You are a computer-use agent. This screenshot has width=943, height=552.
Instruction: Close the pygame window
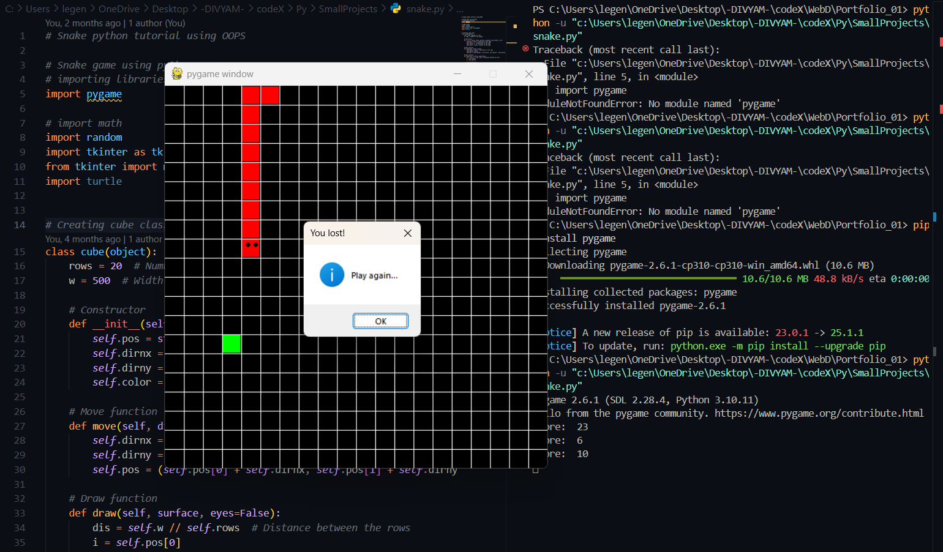(x=528, y=74)
